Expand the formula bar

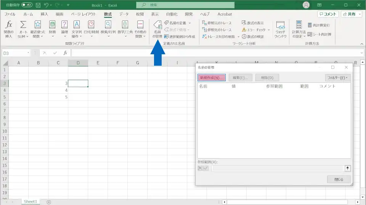[361, 53]
